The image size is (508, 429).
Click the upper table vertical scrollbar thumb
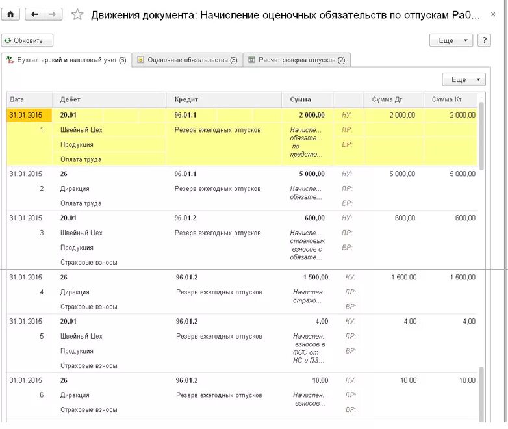click(481, 136)
